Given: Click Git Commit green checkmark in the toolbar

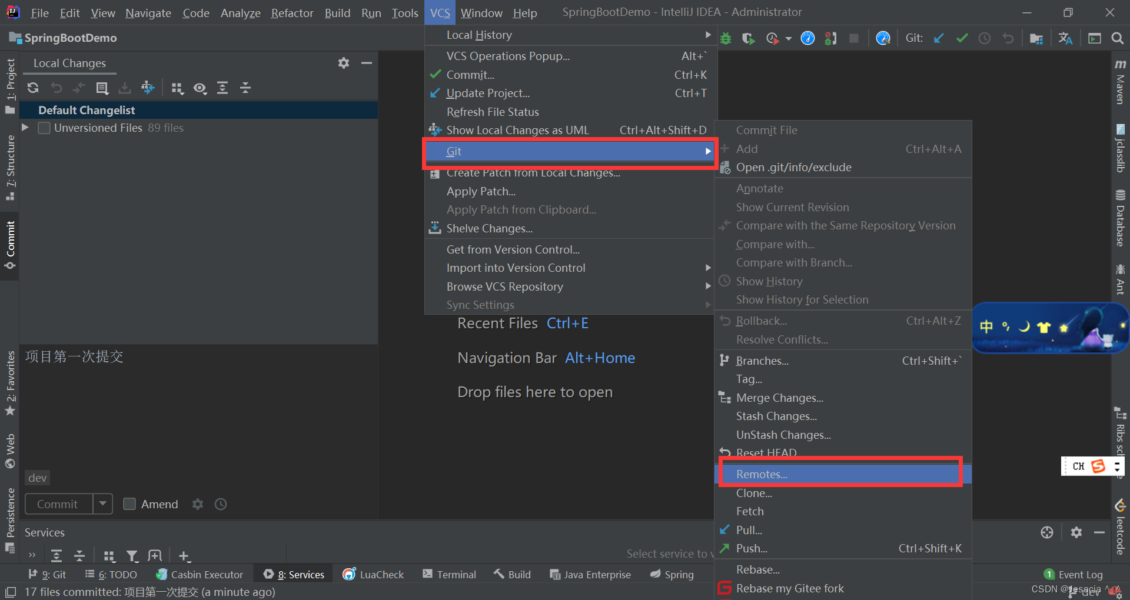Looking at the screenshot, I should click(962, 38).
